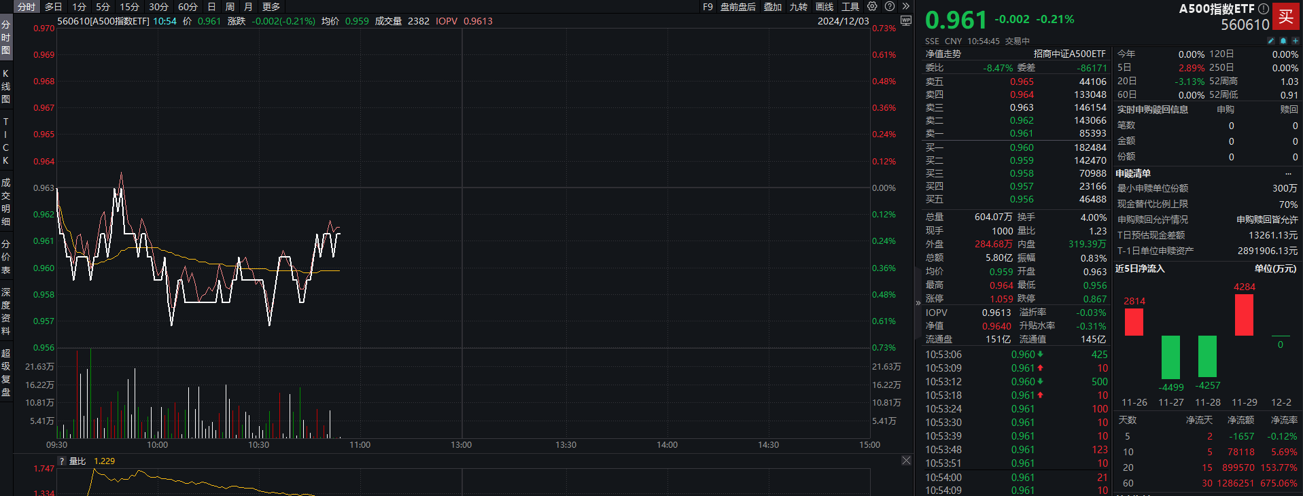The image size is (1303, 496).
Task: Click the info icon beside A500指数ETF
Action: [1264, 9]
